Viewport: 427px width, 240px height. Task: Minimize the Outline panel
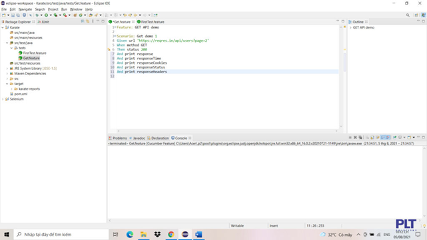(x=418, y=21)
